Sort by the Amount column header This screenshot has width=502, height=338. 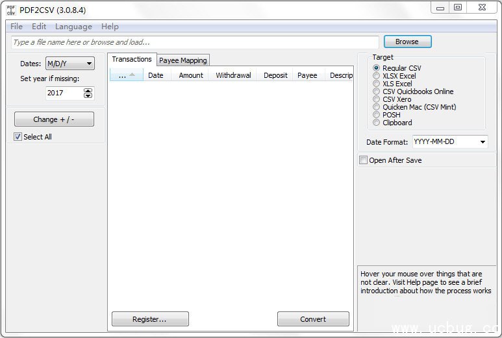coord(191,75)
